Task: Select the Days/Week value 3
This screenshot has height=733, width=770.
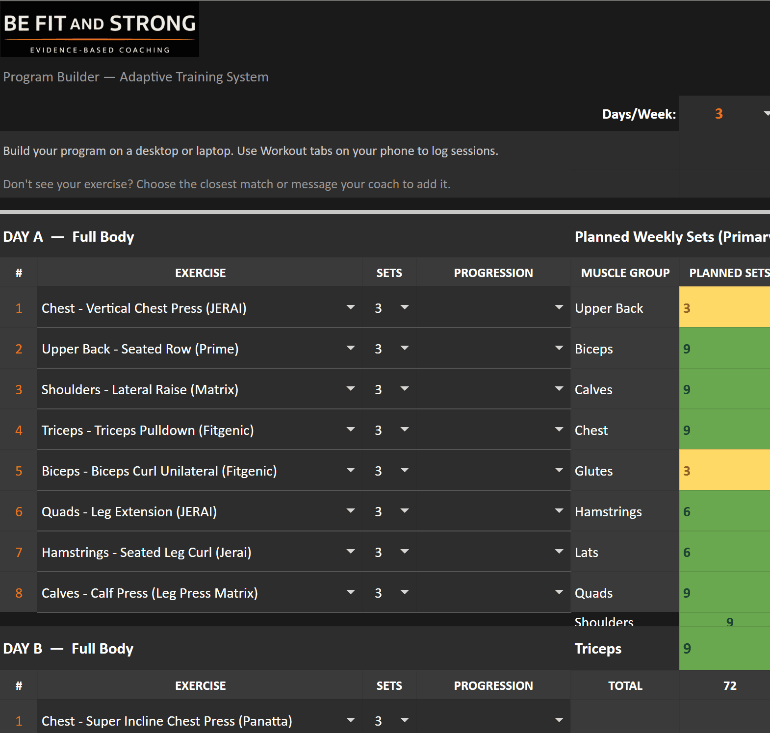Action: pyautogui.click(x=719, y=114)
